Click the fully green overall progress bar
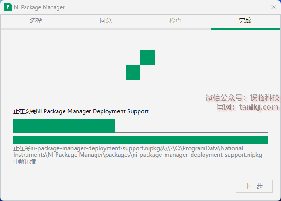The height and width of the screenshot is (201, 281). tap(140, 140)
